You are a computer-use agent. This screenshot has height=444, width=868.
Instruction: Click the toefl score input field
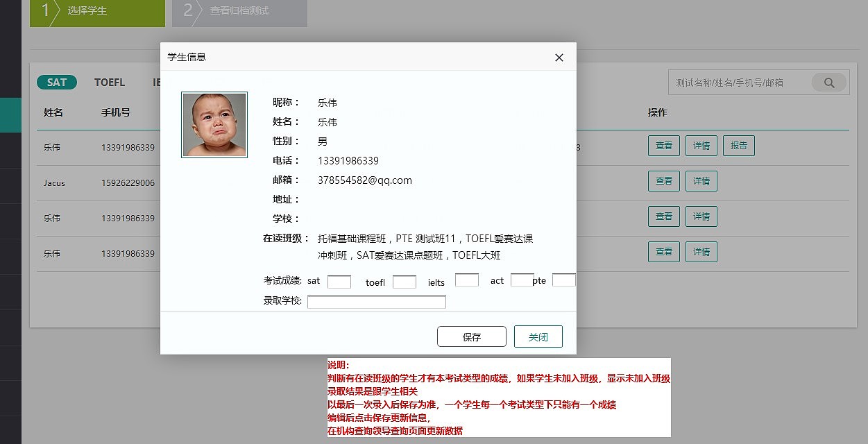pos(404,282)
